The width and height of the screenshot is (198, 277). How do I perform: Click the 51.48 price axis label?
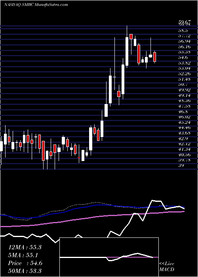click(x=184, y=79)
